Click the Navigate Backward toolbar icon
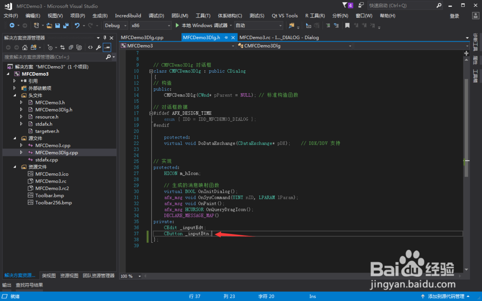Viewport: 482px width, 301px height. (12, 26)
